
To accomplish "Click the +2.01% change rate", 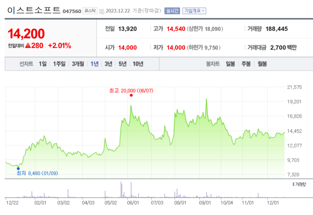I will point(59,45).
